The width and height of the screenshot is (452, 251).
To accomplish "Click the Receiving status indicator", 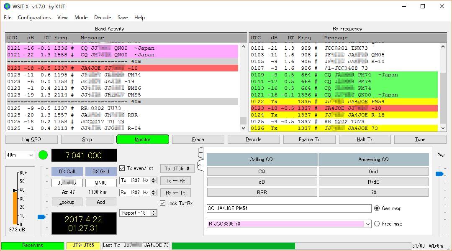I will click(33, 245).
